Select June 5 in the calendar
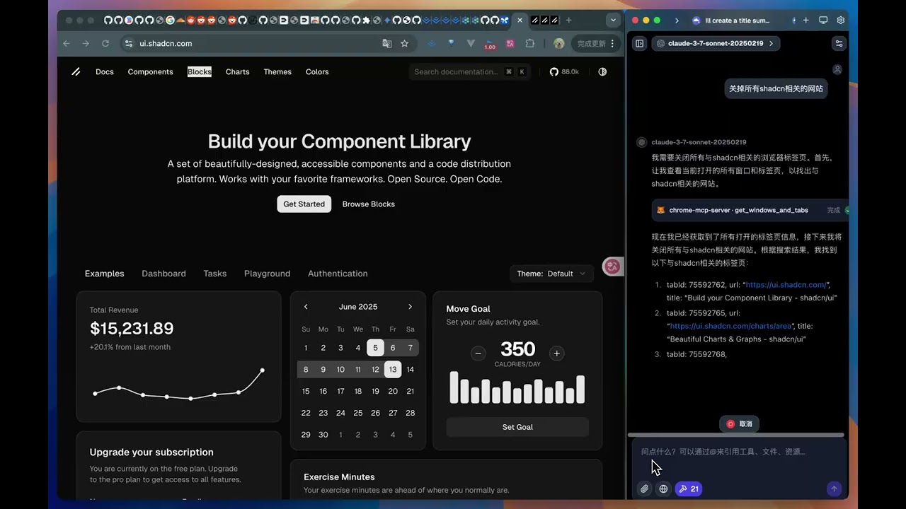Image resolution: width=906 pixels, height=509 pixels. pos(375,348)
